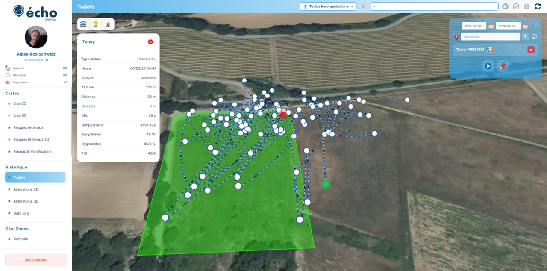The height and width of the screenshot is (271, 547).
Task: Click the color wheel beside Tonny (1003488)
Action: [490, 50]
